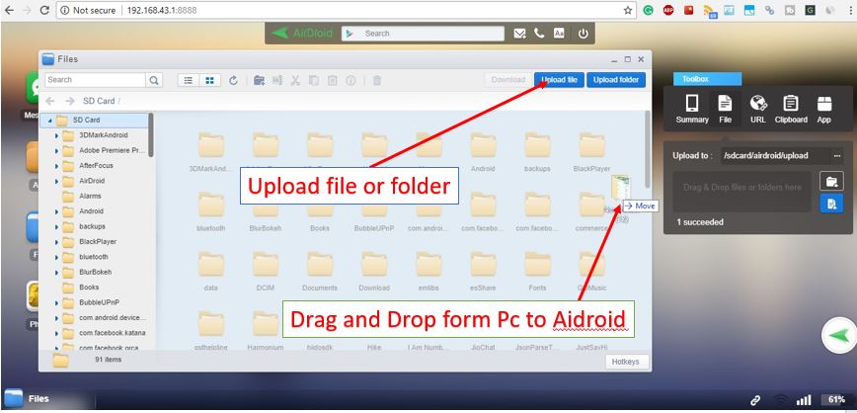Expand the AfterFocus tree node
The image size is (857, 413).
57,166
